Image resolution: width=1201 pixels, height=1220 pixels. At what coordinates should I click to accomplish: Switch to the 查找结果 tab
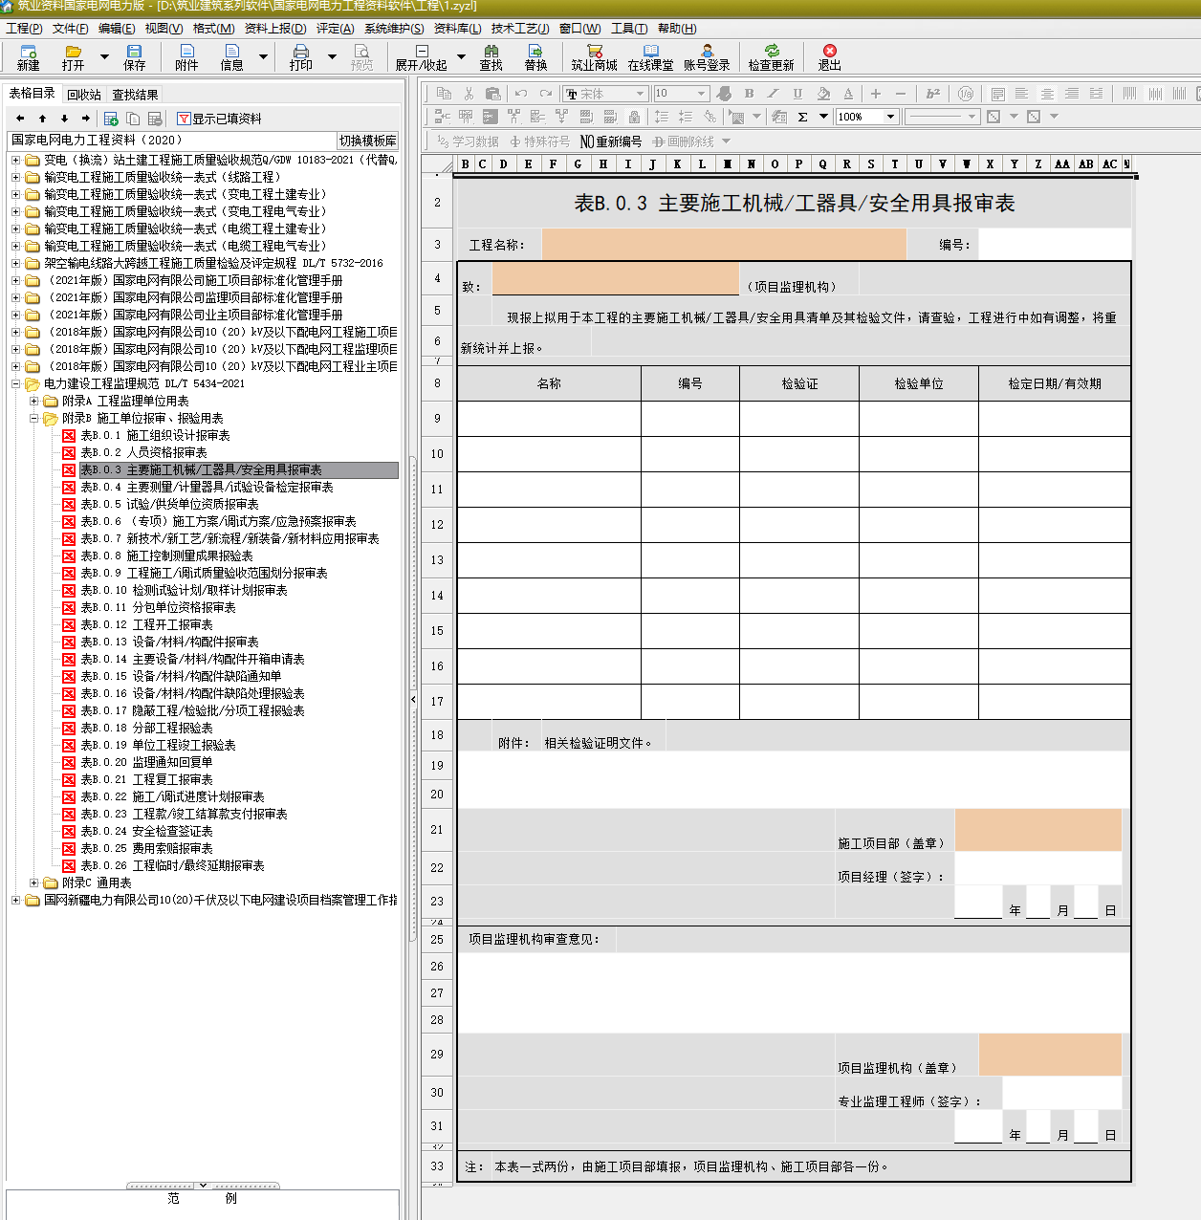(135, 95)
